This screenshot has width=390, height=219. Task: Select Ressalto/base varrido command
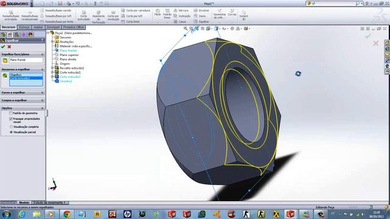56,10
